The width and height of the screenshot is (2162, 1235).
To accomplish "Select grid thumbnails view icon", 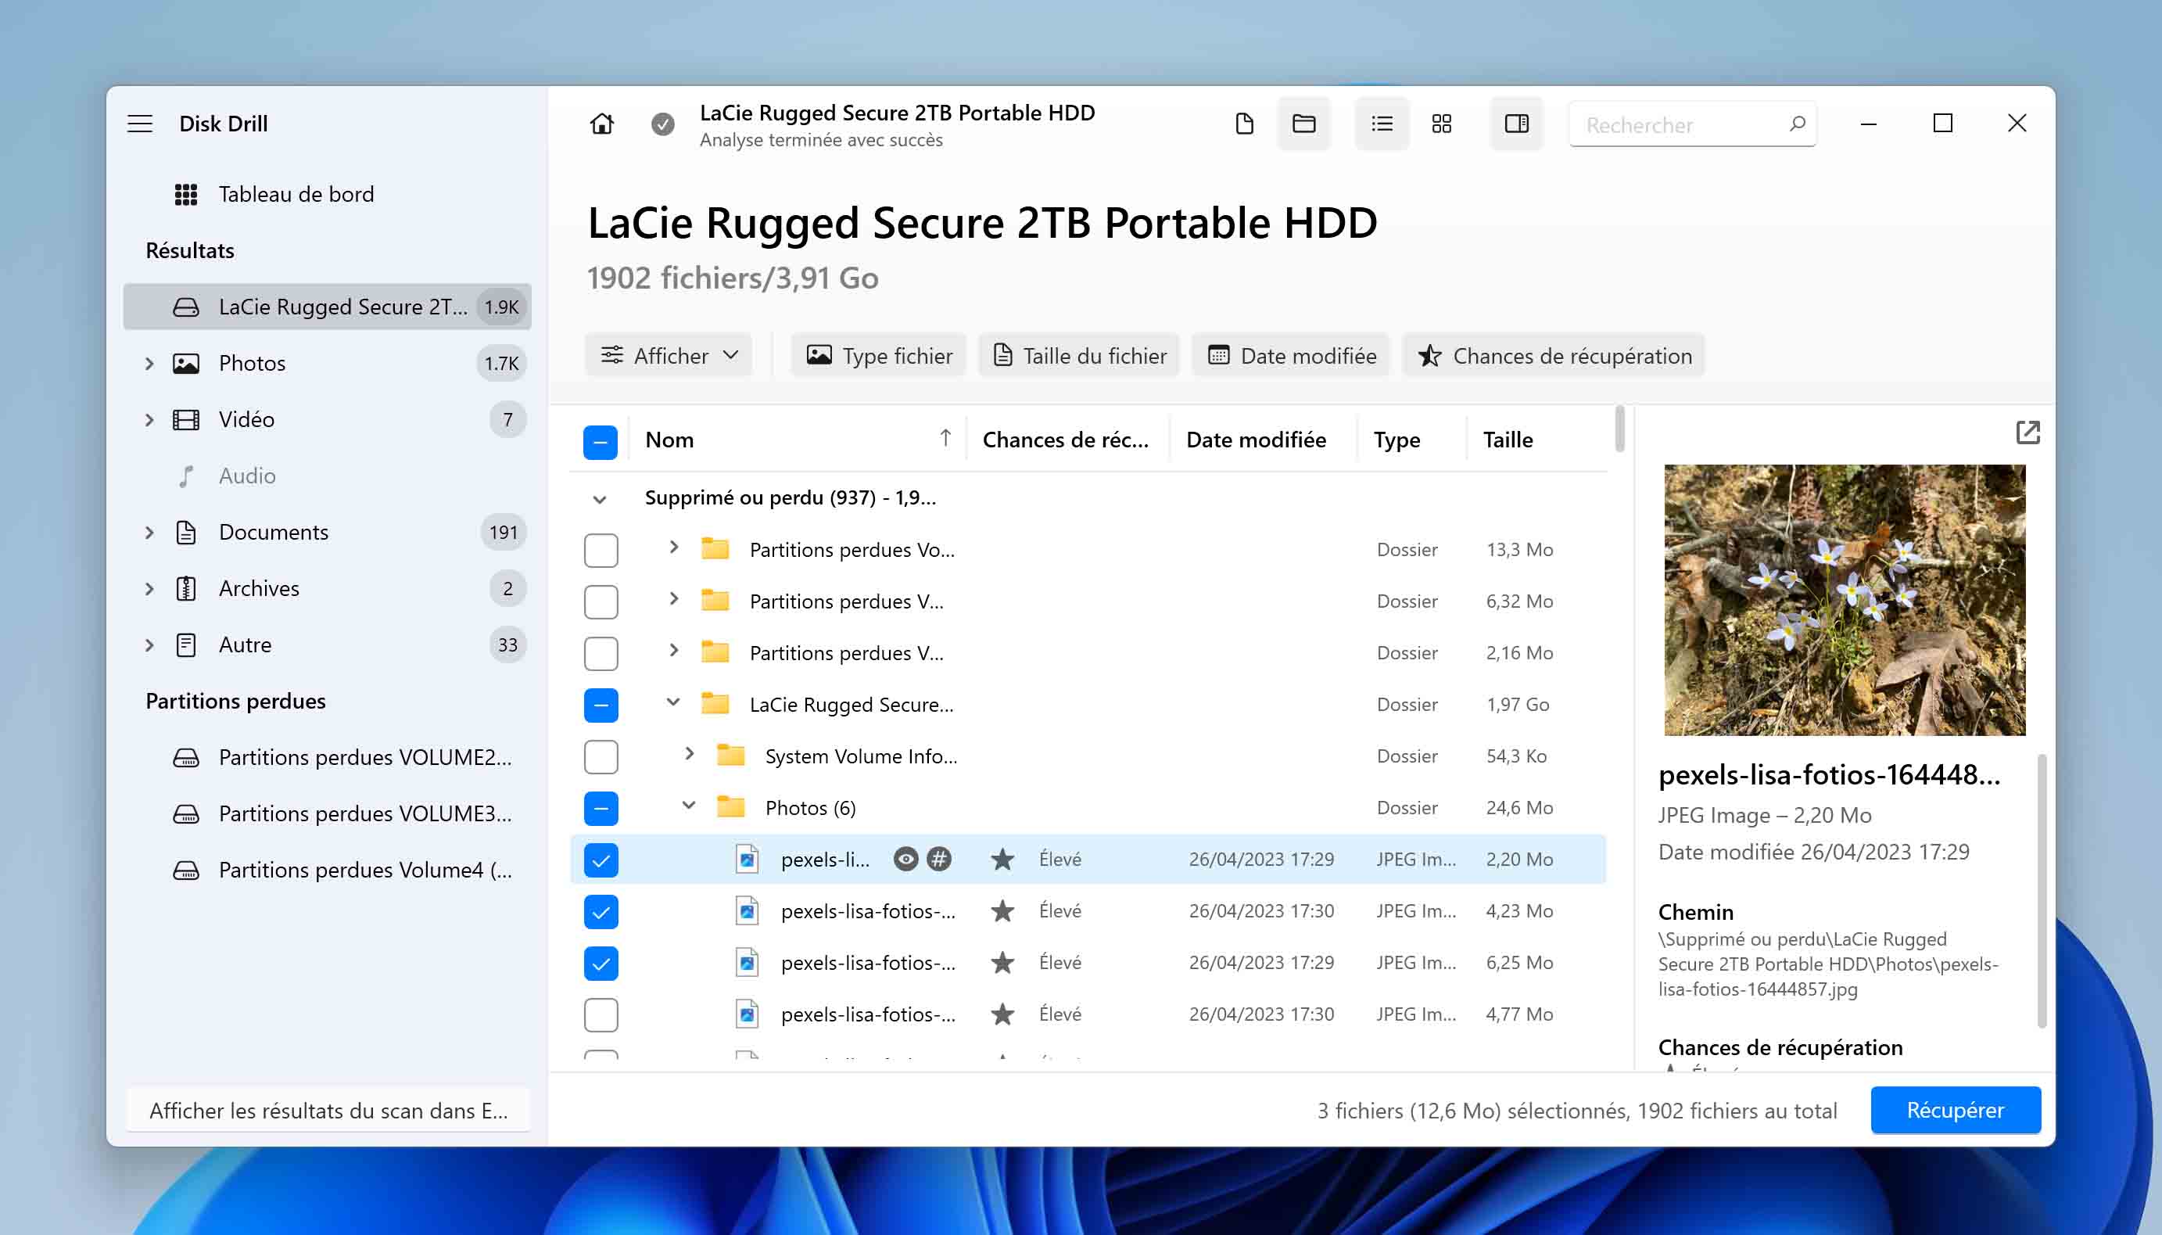I will 1441,124.
